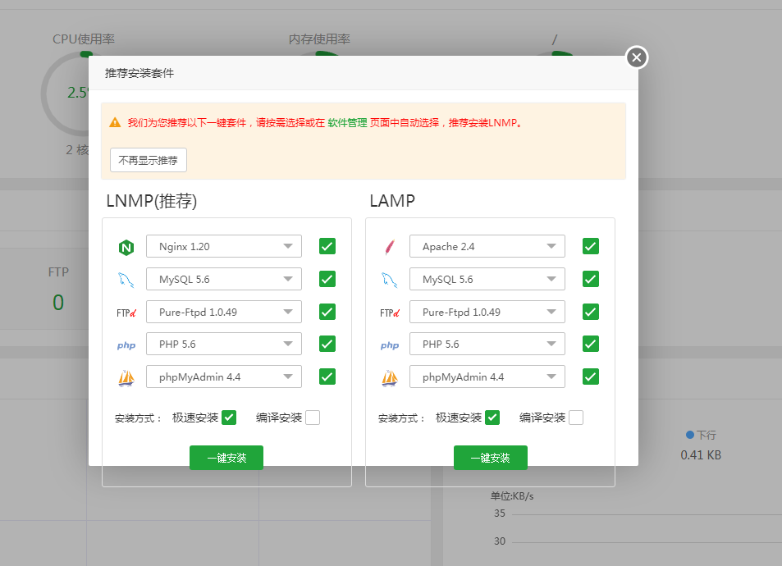Screen dimensions: 782x566
Task: Open LNMP Pure-Ftpd 1.0.49 dropdown
Action: point(224,312)
